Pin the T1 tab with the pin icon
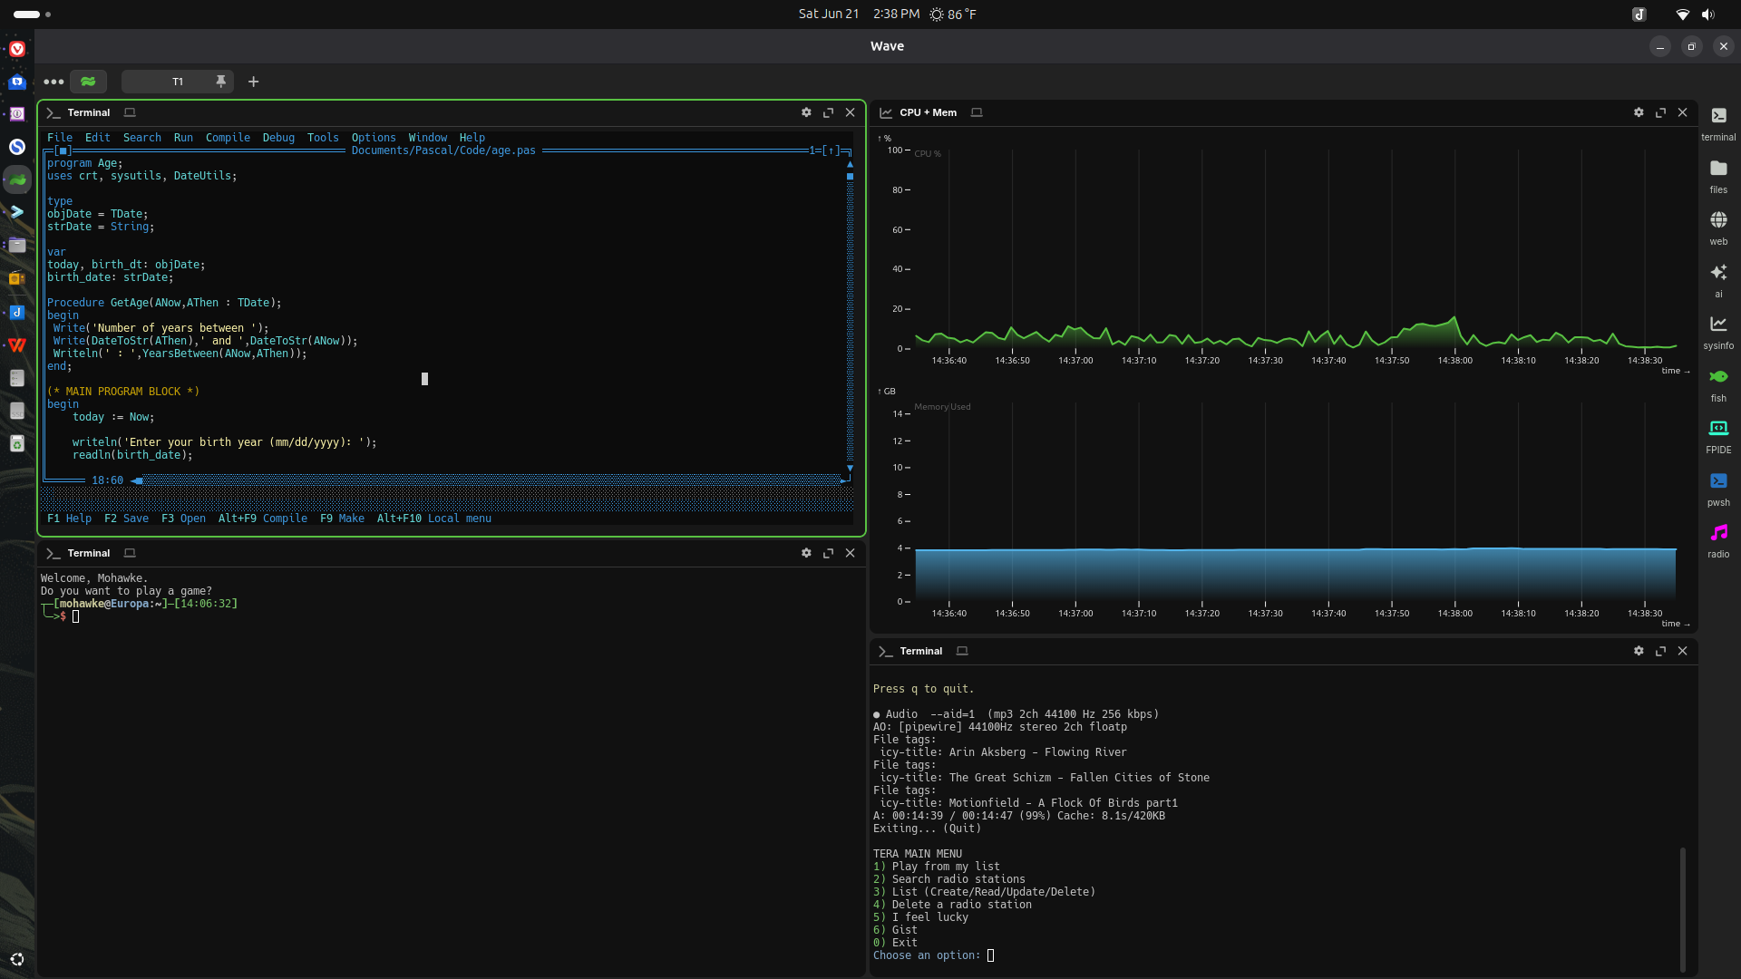The image size is (1741, 979). 220,82
